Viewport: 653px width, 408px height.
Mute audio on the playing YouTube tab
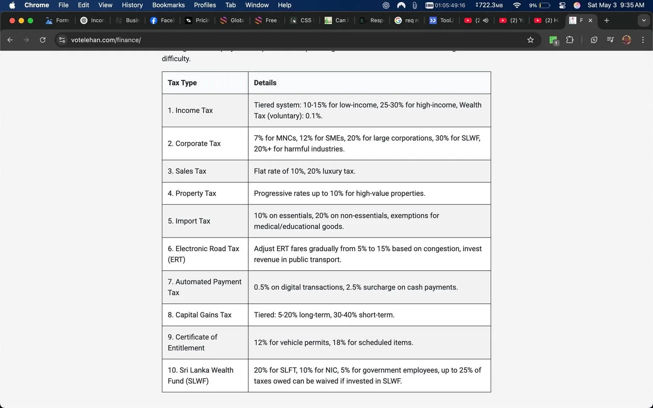click(x=486, y=20)
